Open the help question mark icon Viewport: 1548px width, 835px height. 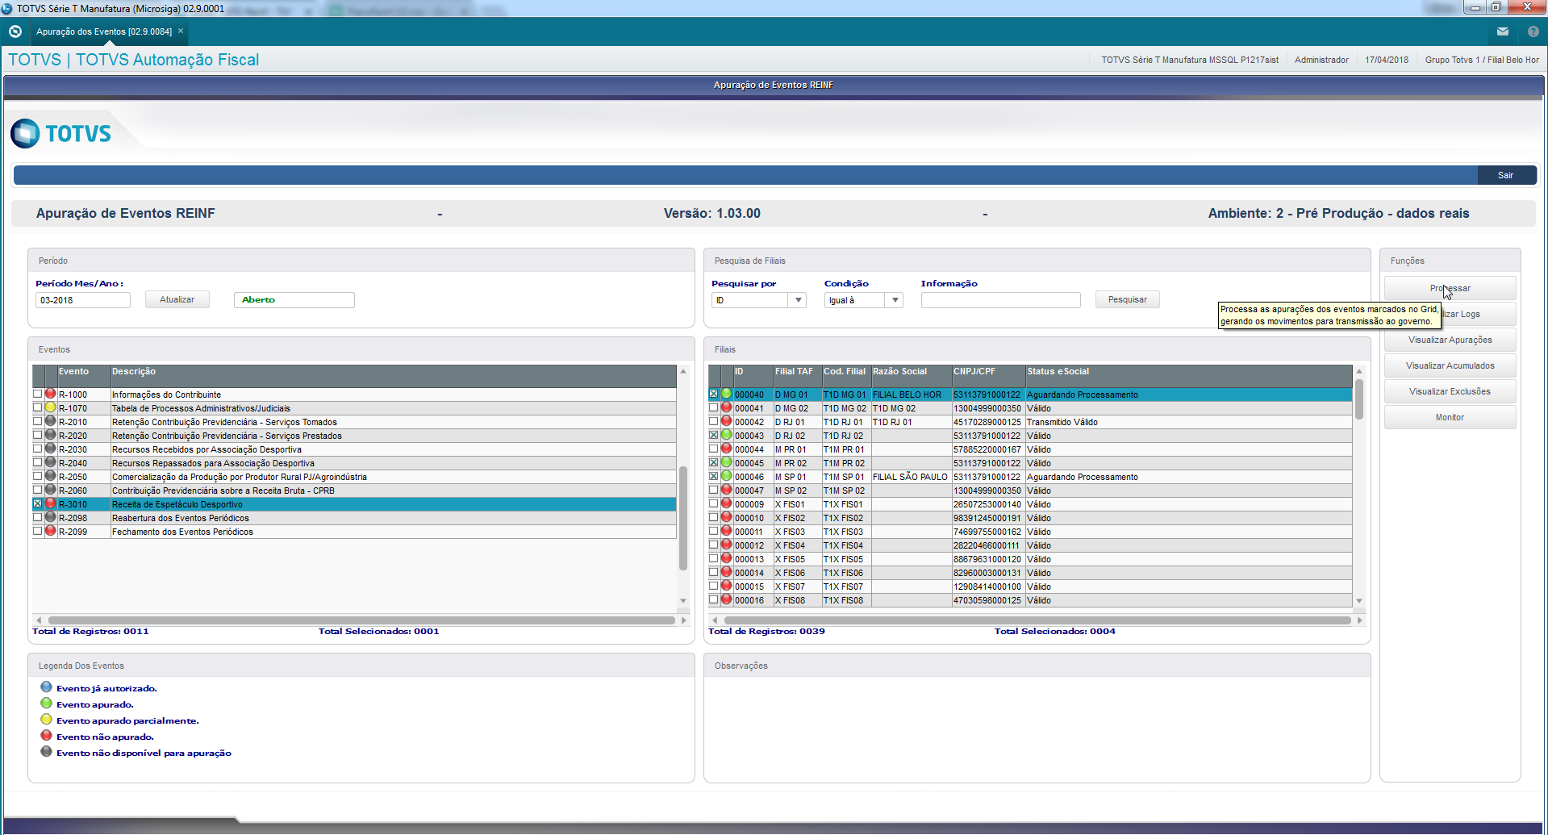tap(1533, 31)
